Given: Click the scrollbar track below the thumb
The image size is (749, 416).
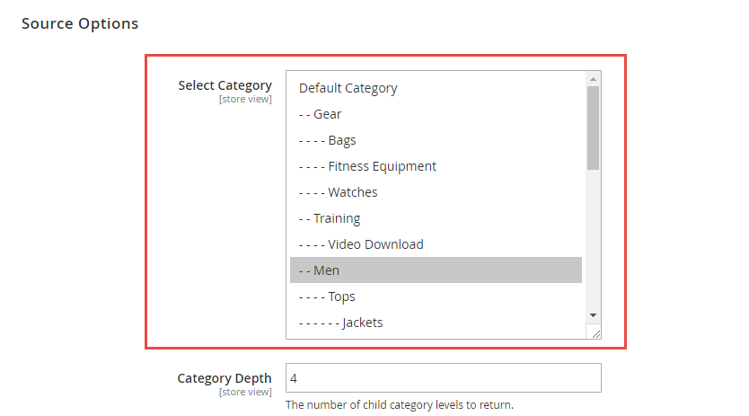Looking at the screenshot, I should (x=593, y=239).
